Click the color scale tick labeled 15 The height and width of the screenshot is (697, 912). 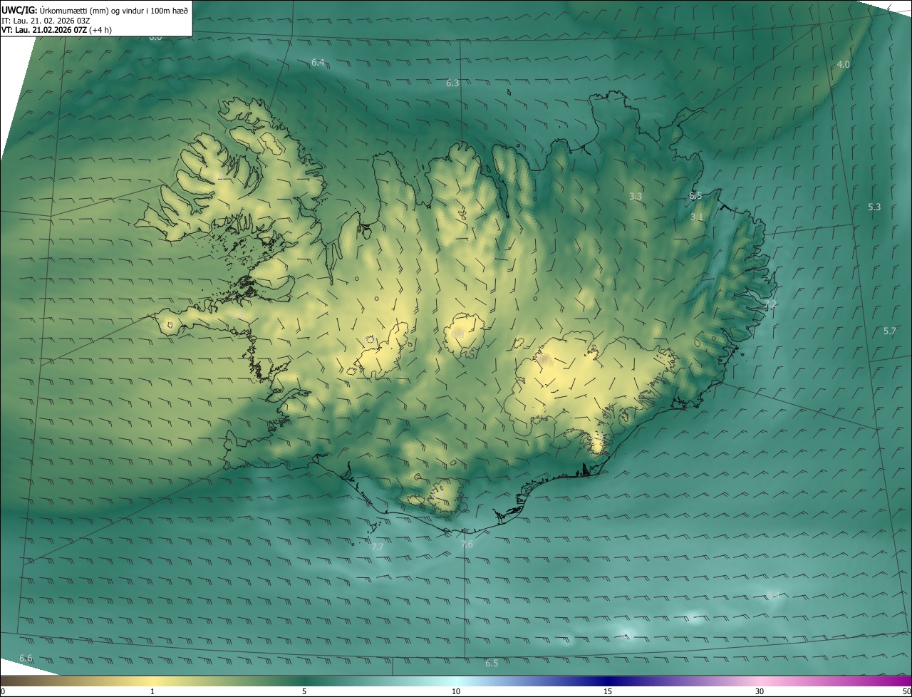[x=608, y=691]
